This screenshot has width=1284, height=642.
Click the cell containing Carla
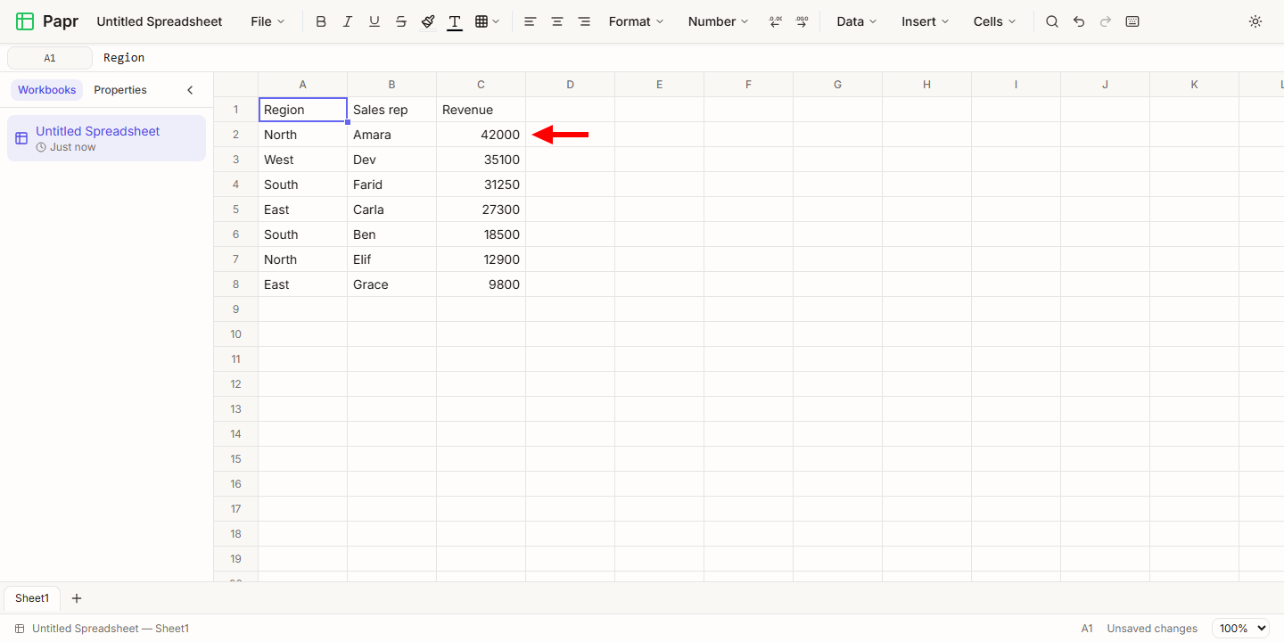392,210
